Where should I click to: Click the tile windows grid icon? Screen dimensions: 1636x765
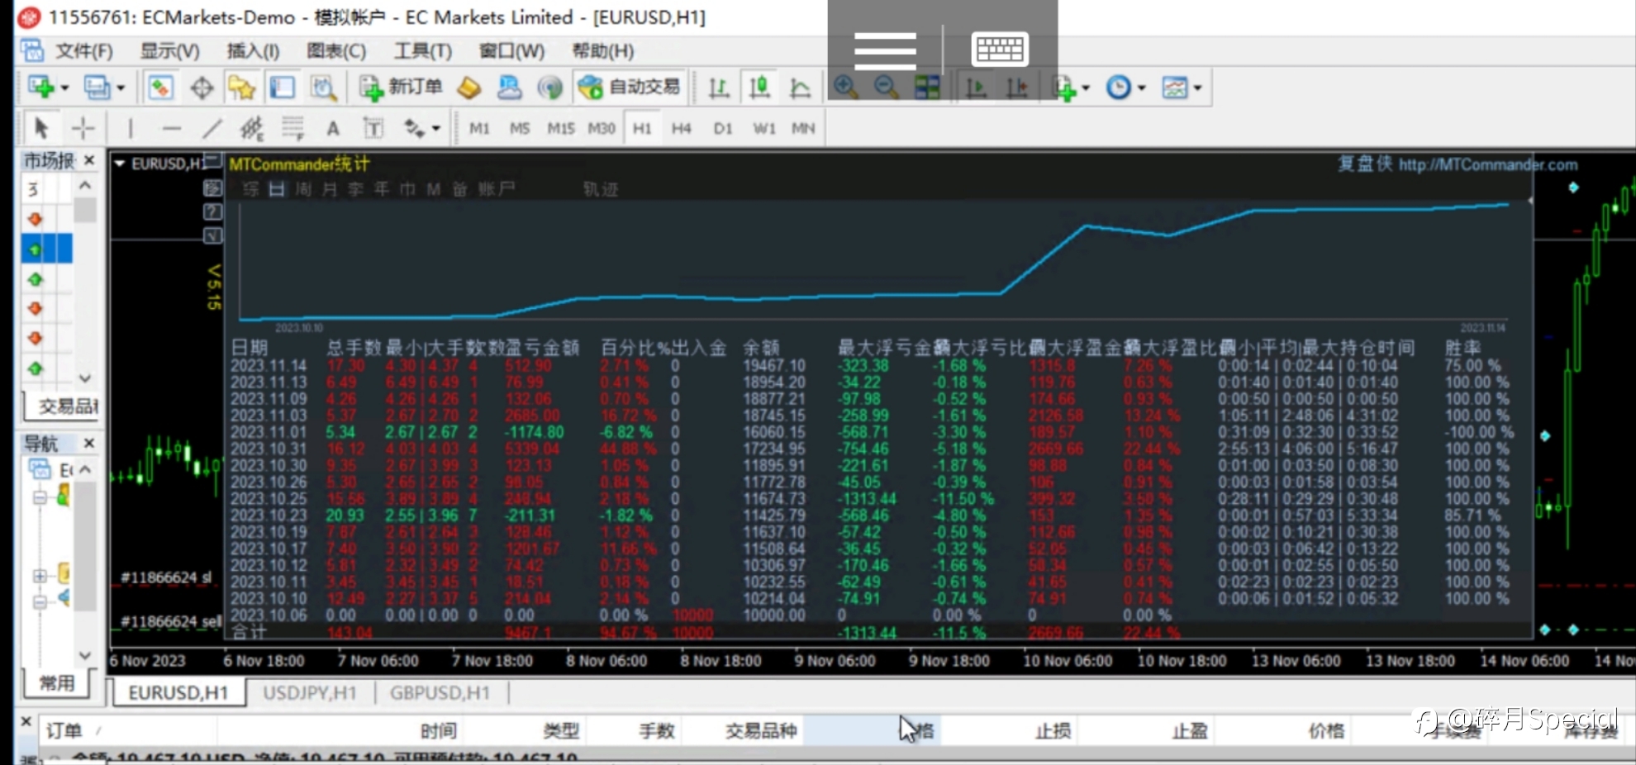(927, 88)
